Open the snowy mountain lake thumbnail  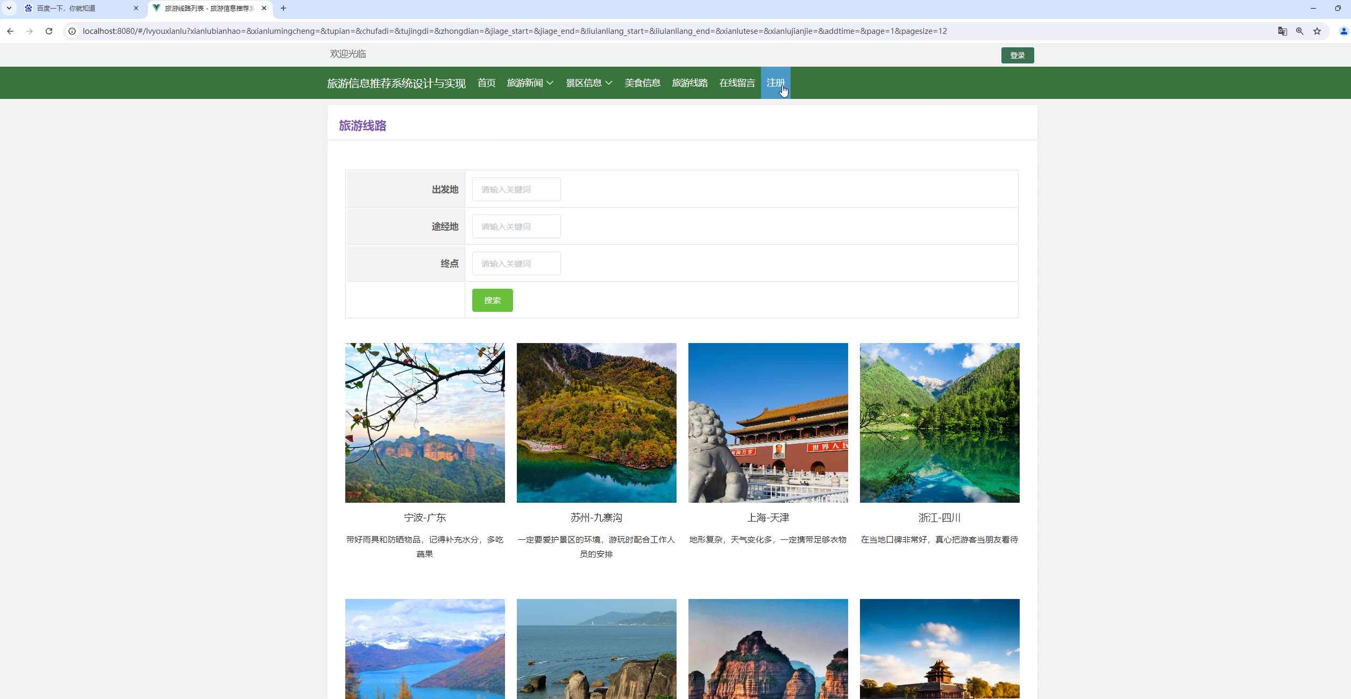pyautogui.click(x=425, y=649)
